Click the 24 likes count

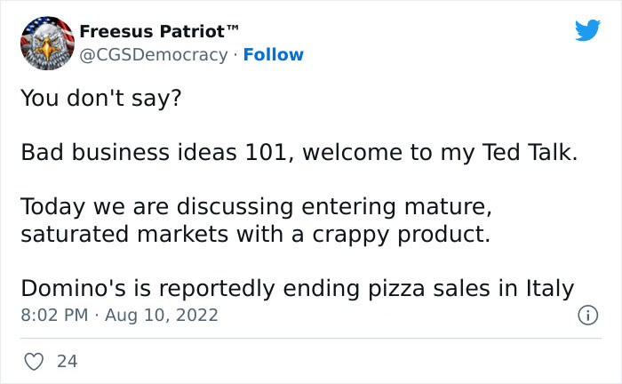[67, 362]
